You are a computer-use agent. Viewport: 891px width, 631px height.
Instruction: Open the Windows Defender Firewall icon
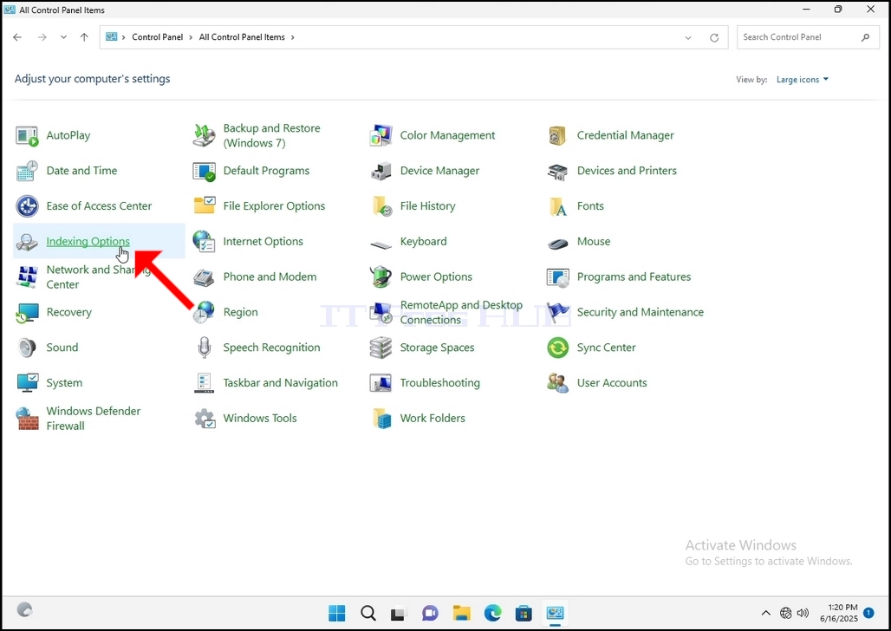coord(27,419)
